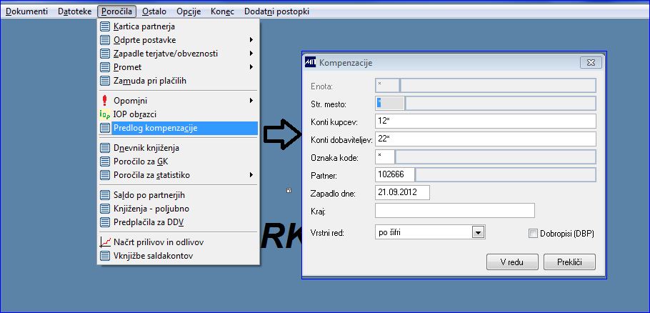650x313 pixels.
Task: Expand the Odprte postavke submenu
Action: (251, 40)
